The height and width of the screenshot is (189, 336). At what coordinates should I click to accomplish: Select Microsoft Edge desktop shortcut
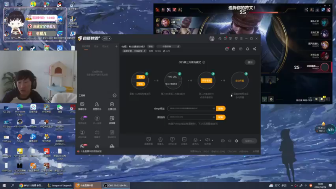(x=20, y=110)
